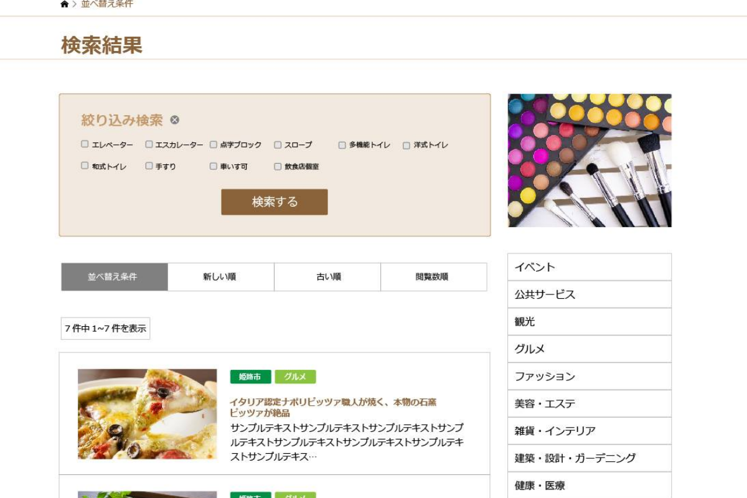Toggle the 多機能トイレ checkbox
Screen dimensions: 747x498
(342, 145)
